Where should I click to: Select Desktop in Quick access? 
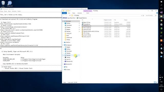click(68, 23)
